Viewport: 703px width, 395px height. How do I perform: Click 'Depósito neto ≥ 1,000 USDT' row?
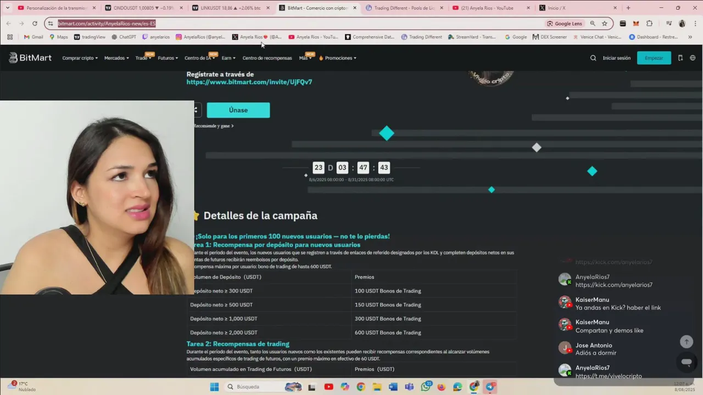[351, 319]
